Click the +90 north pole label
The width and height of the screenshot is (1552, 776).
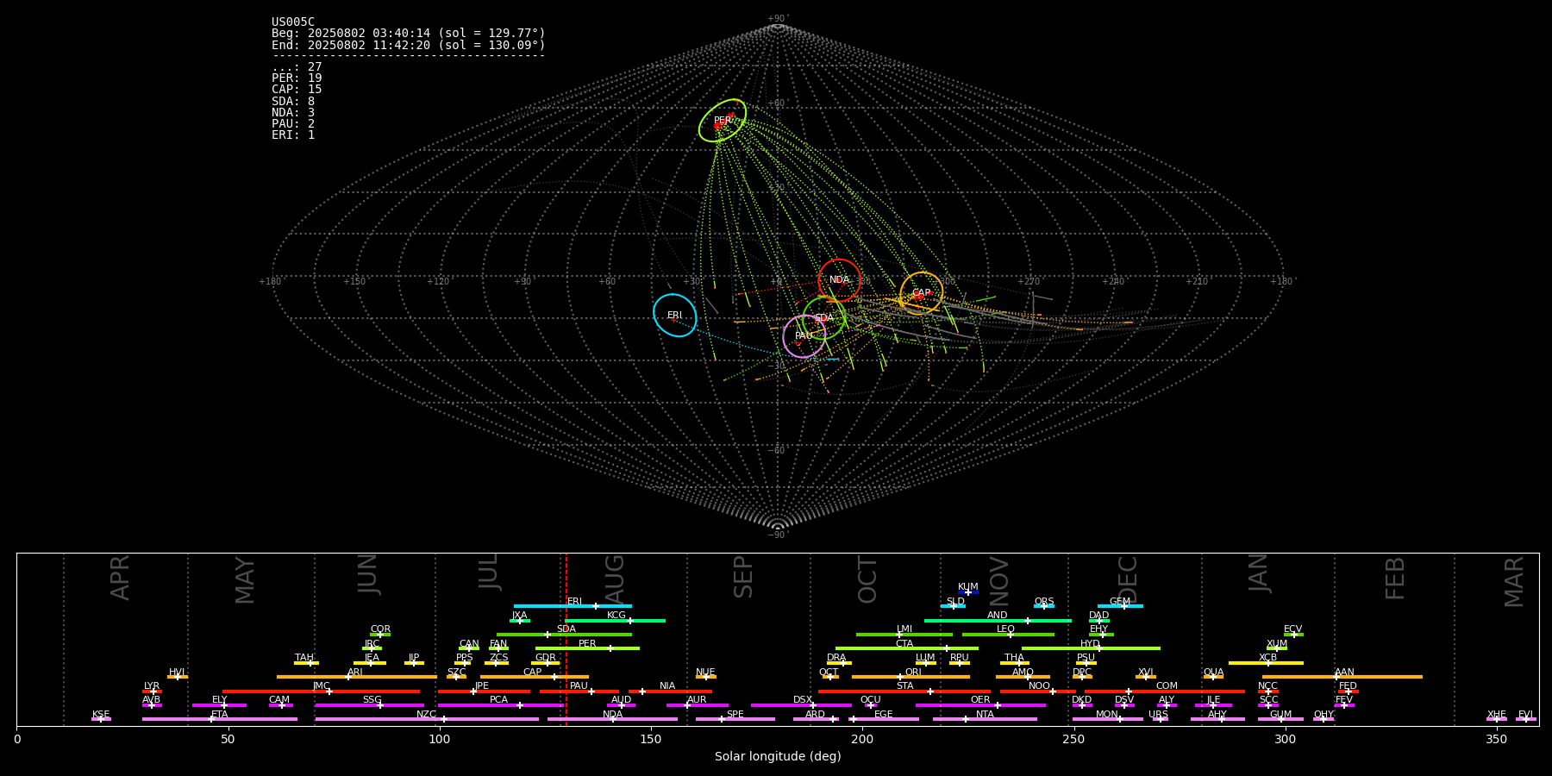pos(778,19)
